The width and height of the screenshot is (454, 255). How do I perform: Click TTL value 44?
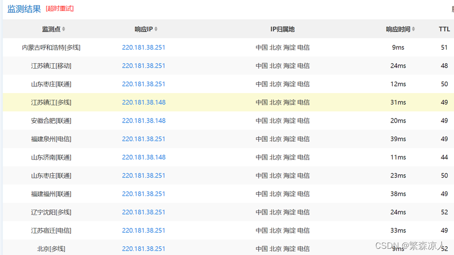click(x=444, y=157)
